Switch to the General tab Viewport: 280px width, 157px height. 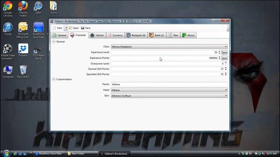click(59, 35)
